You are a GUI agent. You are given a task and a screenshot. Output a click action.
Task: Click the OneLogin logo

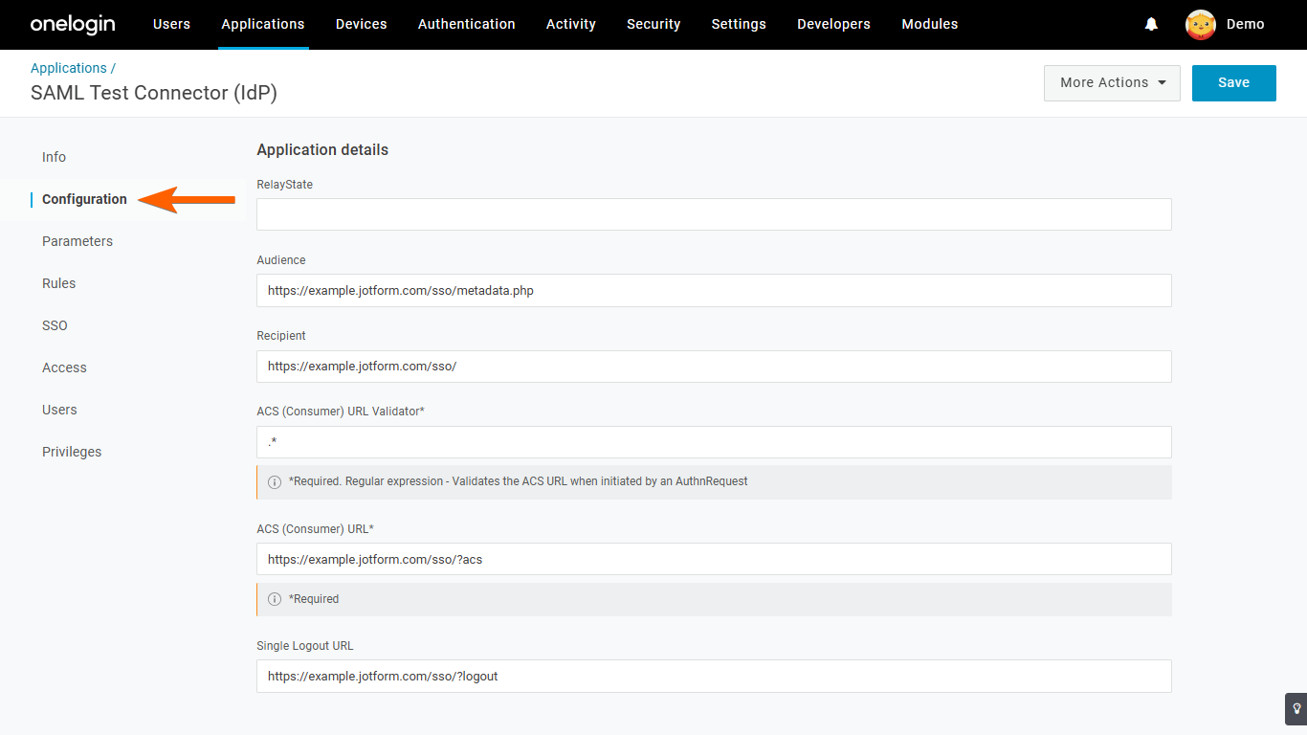tap(73, 25)
